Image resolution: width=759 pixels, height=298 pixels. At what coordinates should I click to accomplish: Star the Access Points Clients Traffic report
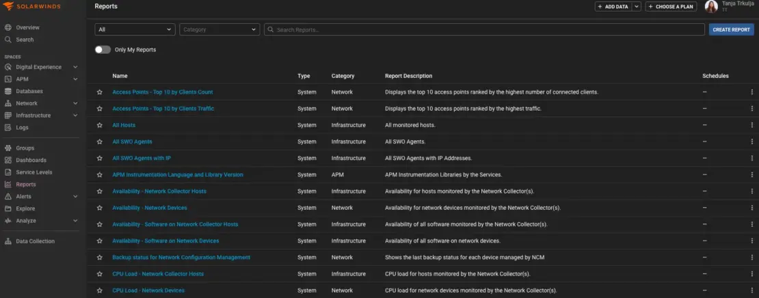[100, 109]
